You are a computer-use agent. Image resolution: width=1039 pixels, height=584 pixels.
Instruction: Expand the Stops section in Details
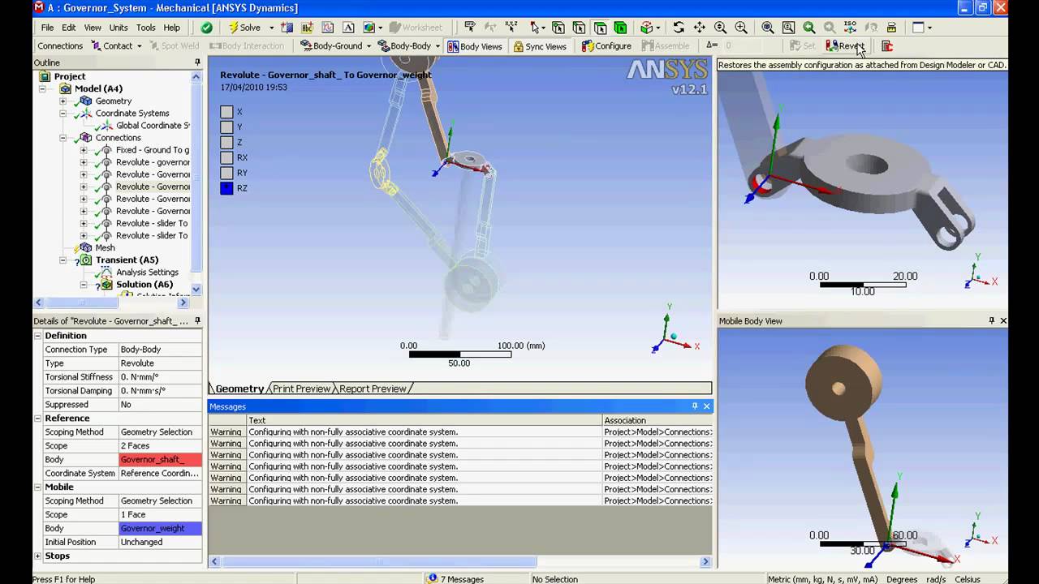[38, 556]
